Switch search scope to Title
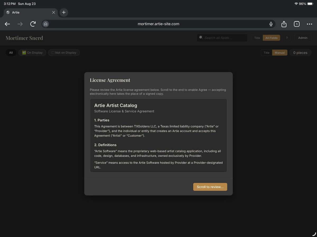Screen dimensions: 317x237 [257, 38]
